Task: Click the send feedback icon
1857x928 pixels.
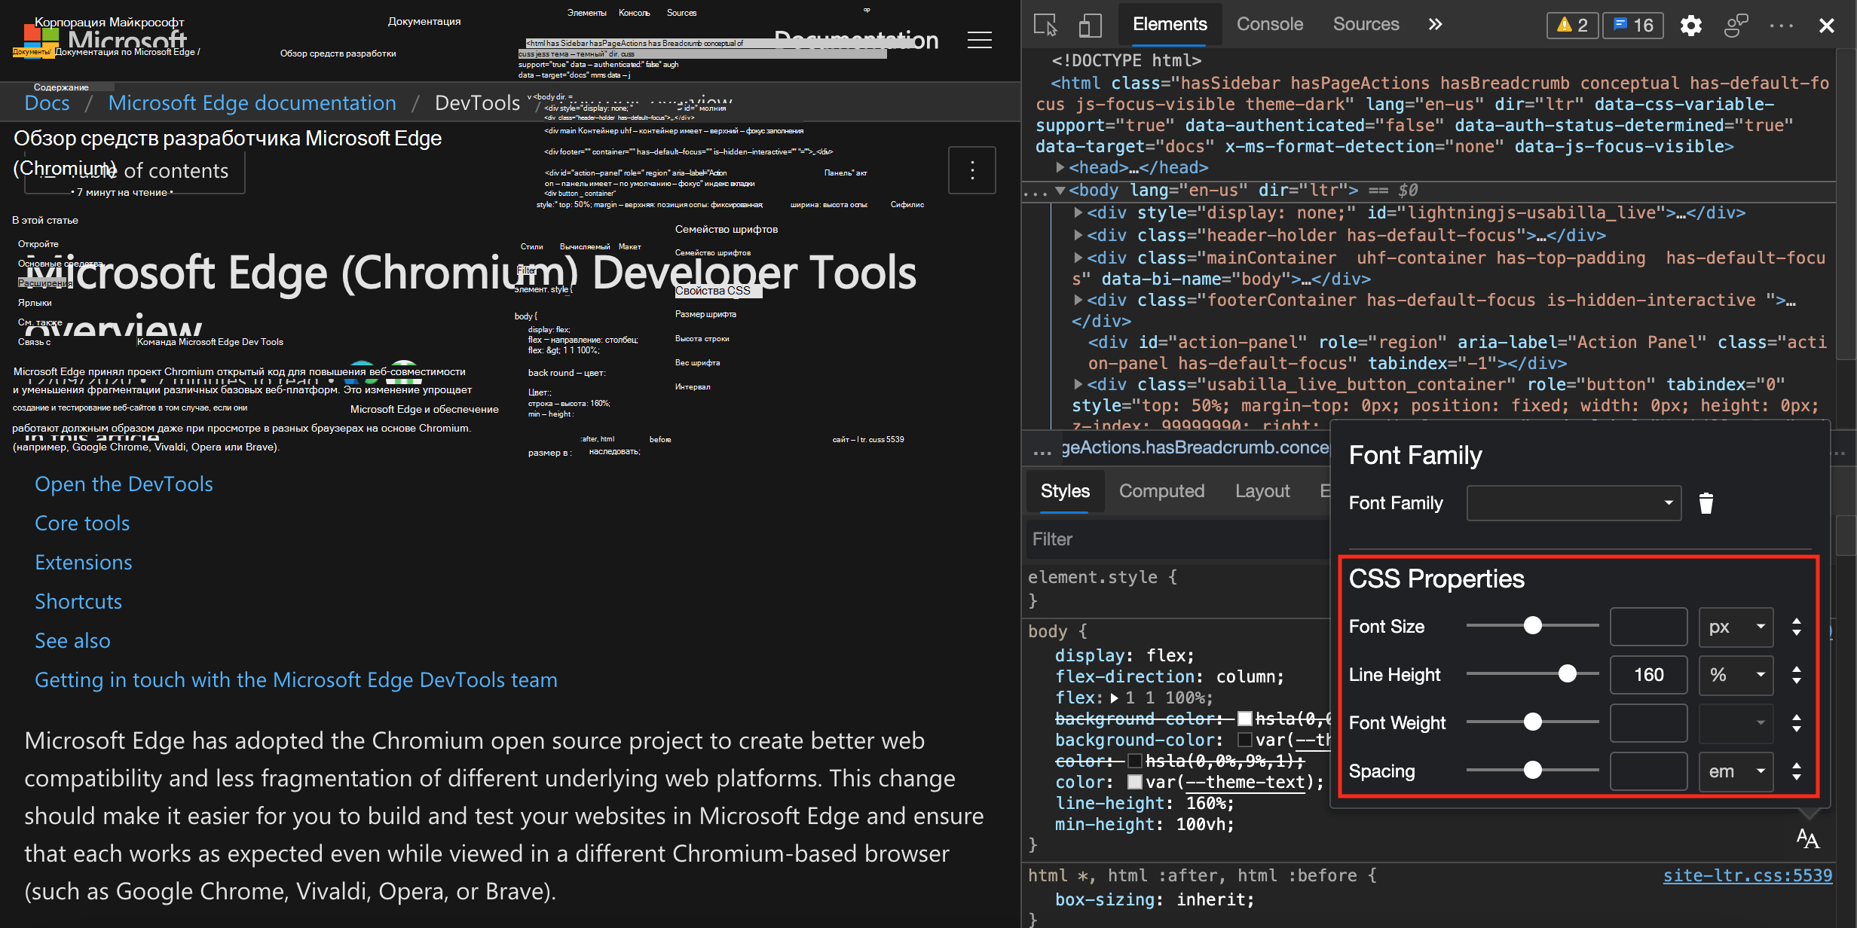Action: click(1736, 26)
